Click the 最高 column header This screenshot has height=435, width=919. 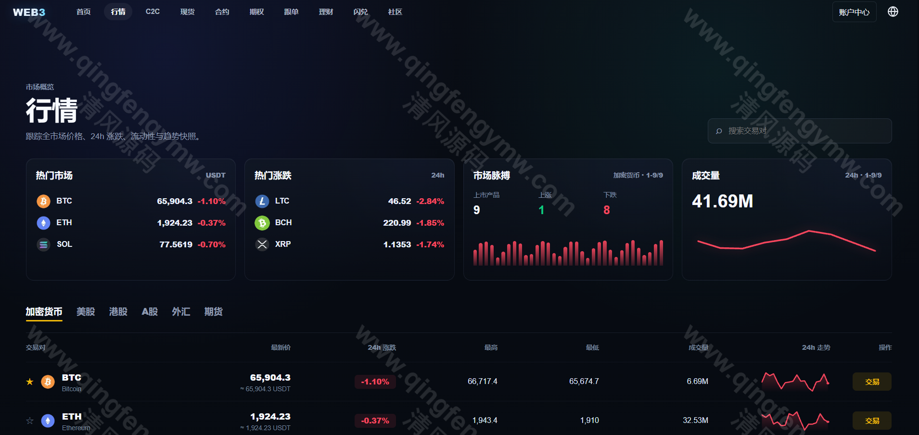click(491, 347)
